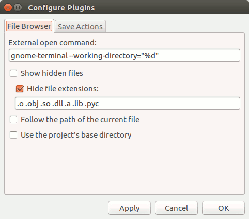The height and width of the screenshot is (219, 249).
Task: Enable Show hidden files checkbox
Action: 13,73
